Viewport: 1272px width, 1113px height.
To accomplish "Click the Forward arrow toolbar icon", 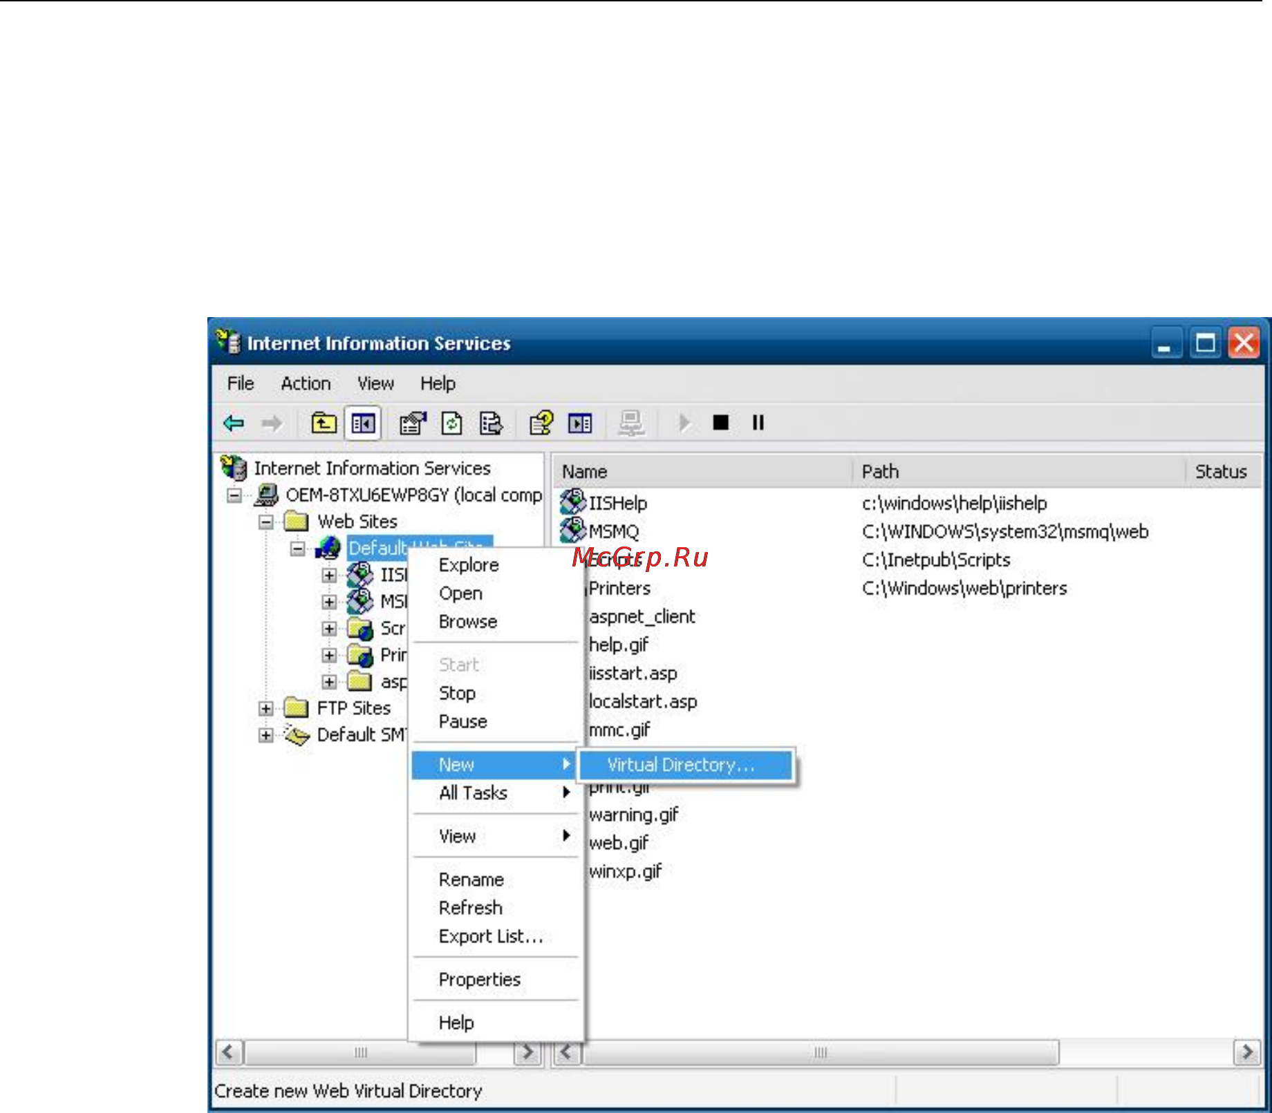I will coord(272,423).
